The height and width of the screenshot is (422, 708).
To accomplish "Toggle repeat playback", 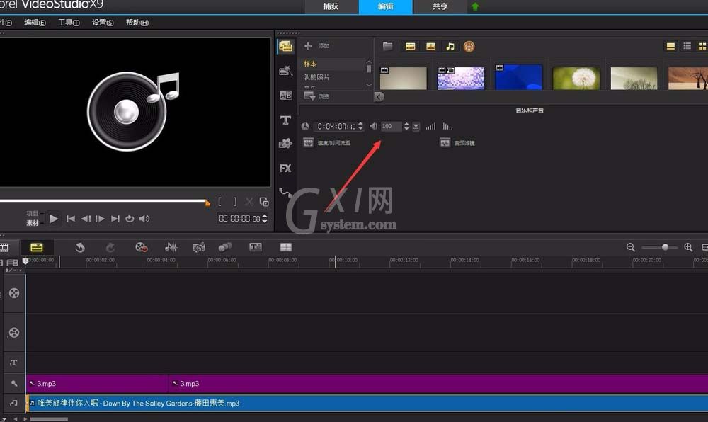I will pos(130,219).
